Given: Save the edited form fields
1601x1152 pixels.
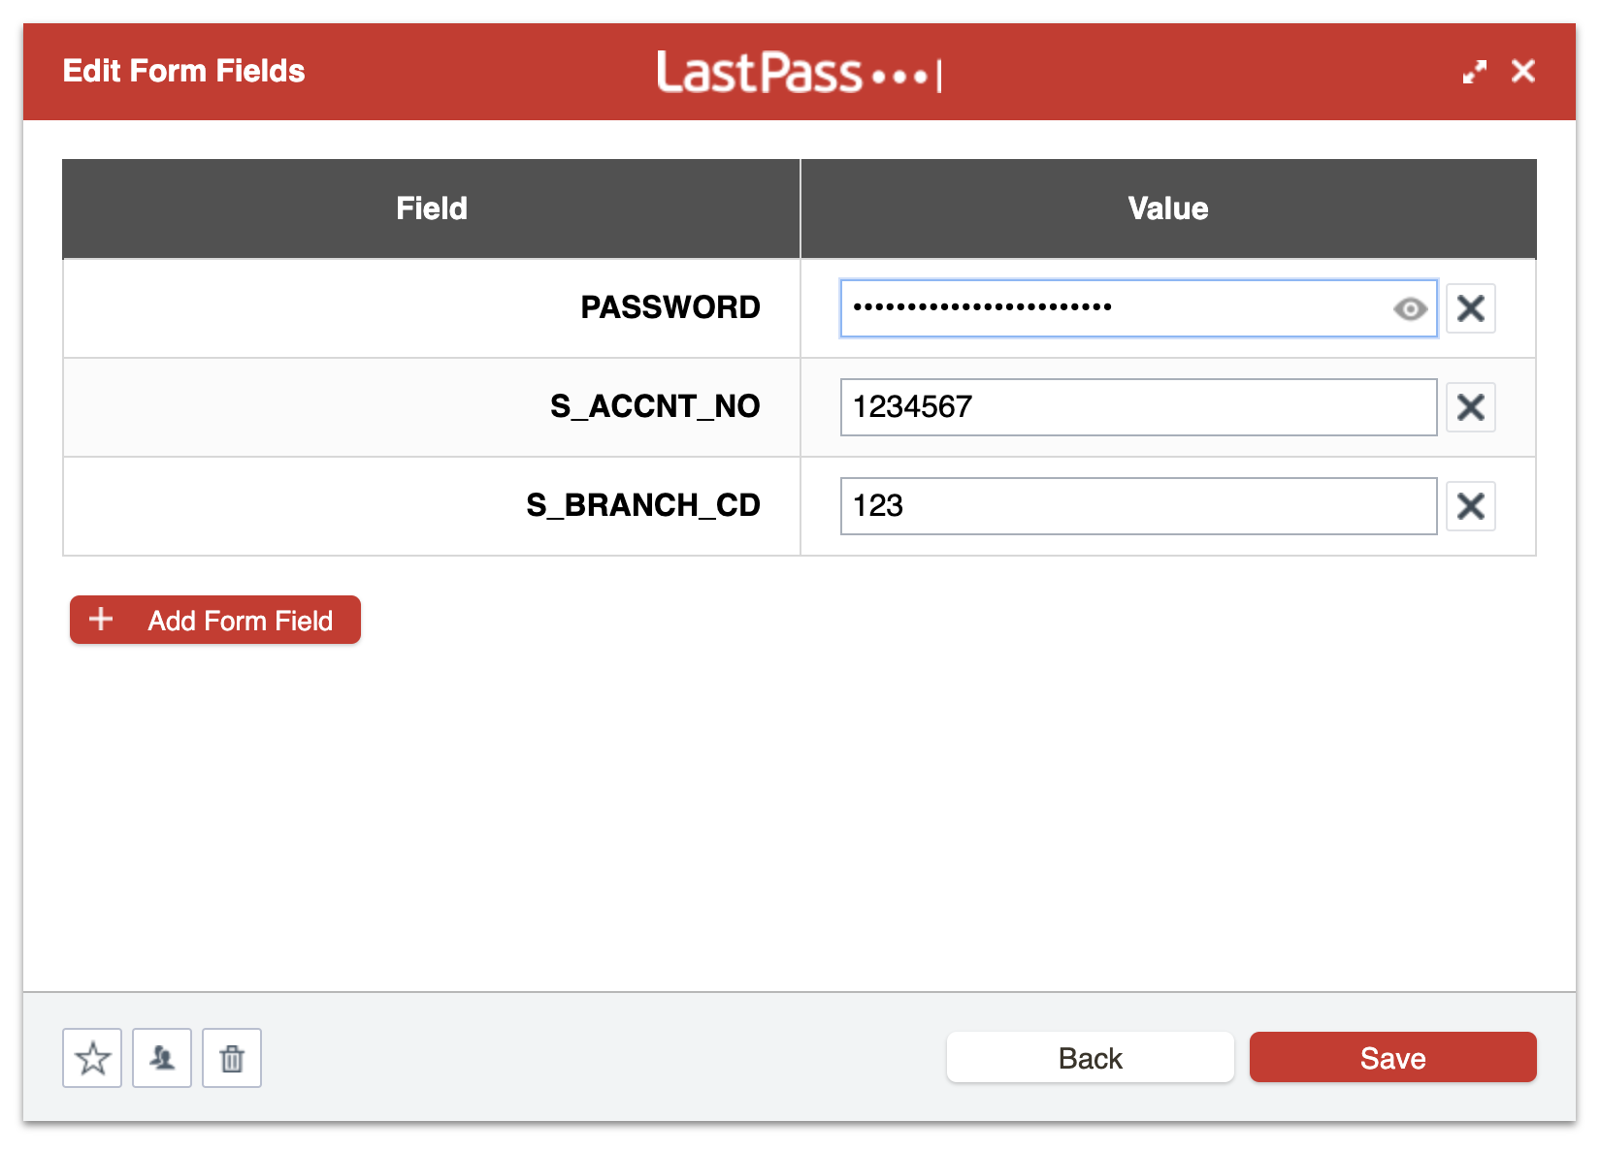Looking at the screenshot, I should (1392, 1057).
